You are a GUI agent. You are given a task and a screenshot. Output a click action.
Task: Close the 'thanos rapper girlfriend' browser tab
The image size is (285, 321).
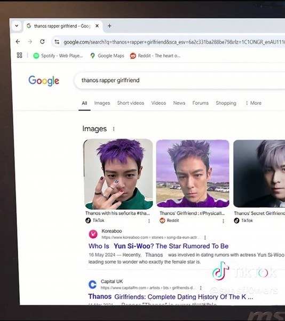click(97, 26)
